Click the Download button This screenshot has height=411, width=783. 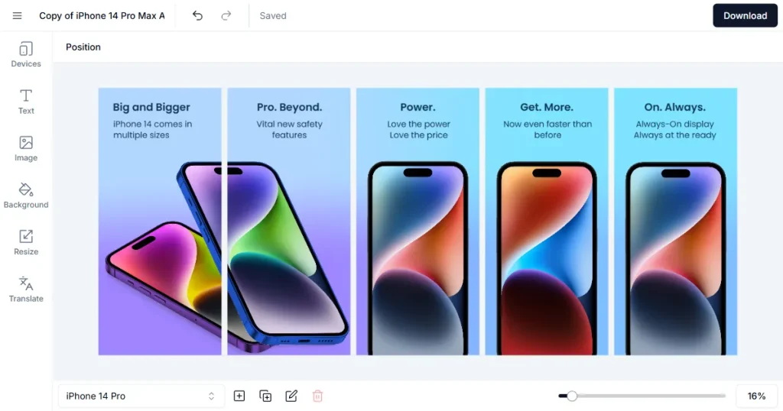pyautogui.click(x=745, y=15)
